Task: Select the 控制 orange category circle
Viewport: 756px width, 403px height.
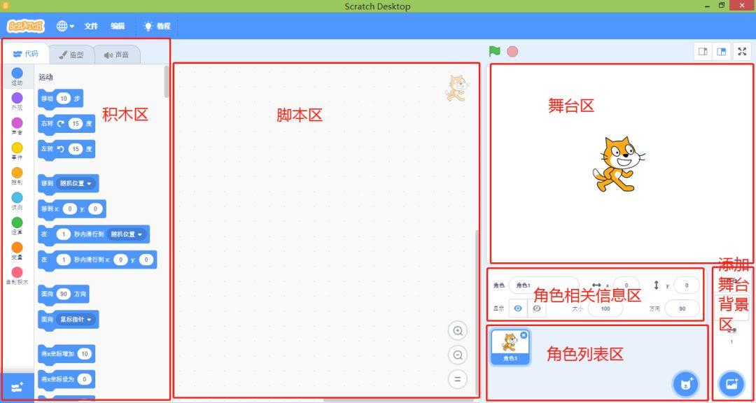Action: point(17,173)
